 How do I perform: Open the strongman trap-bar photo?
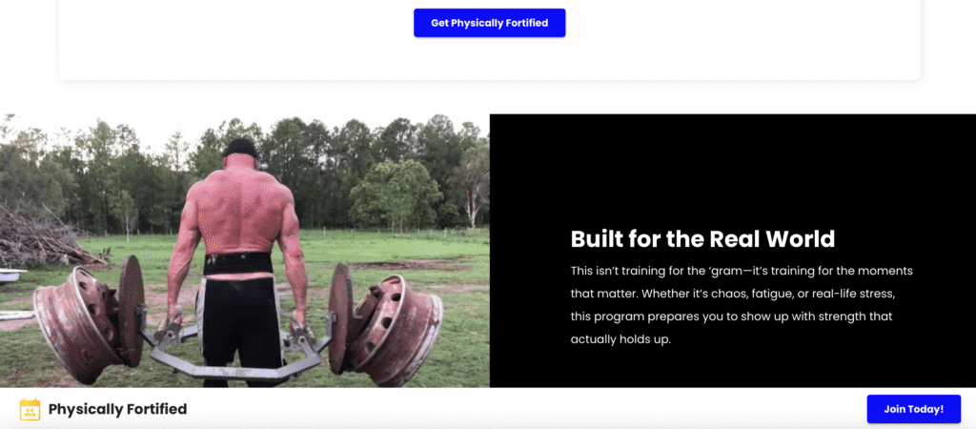pos(245,251)
